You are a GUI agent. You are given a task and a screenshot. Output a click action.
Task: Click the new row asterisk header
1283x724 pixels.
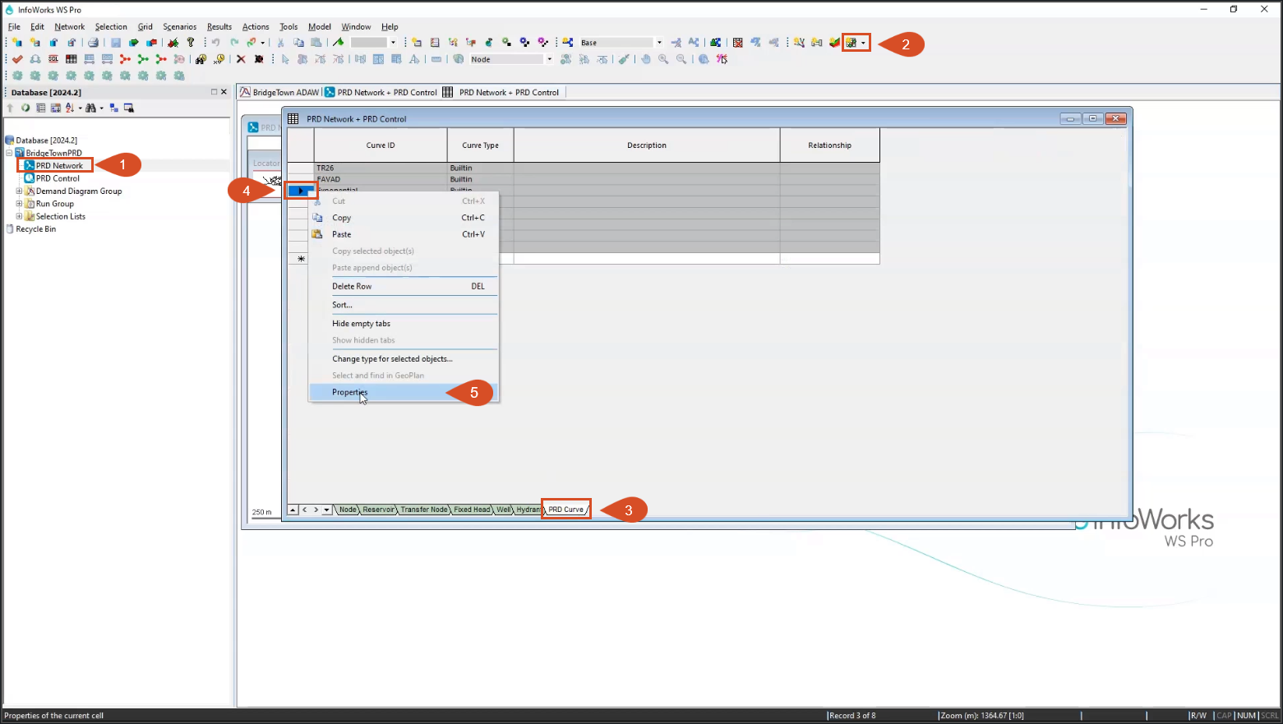click(301, 259)
